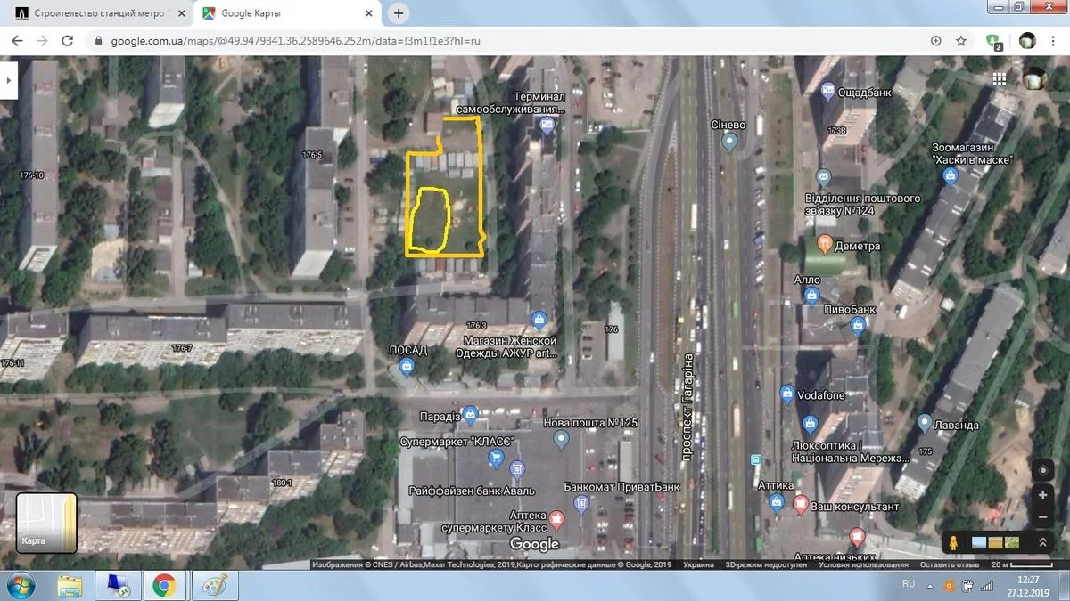This screenshot has height=601, width=1070.
Task: Close the Строительство станций метро tab
Action: coord(181,13)
